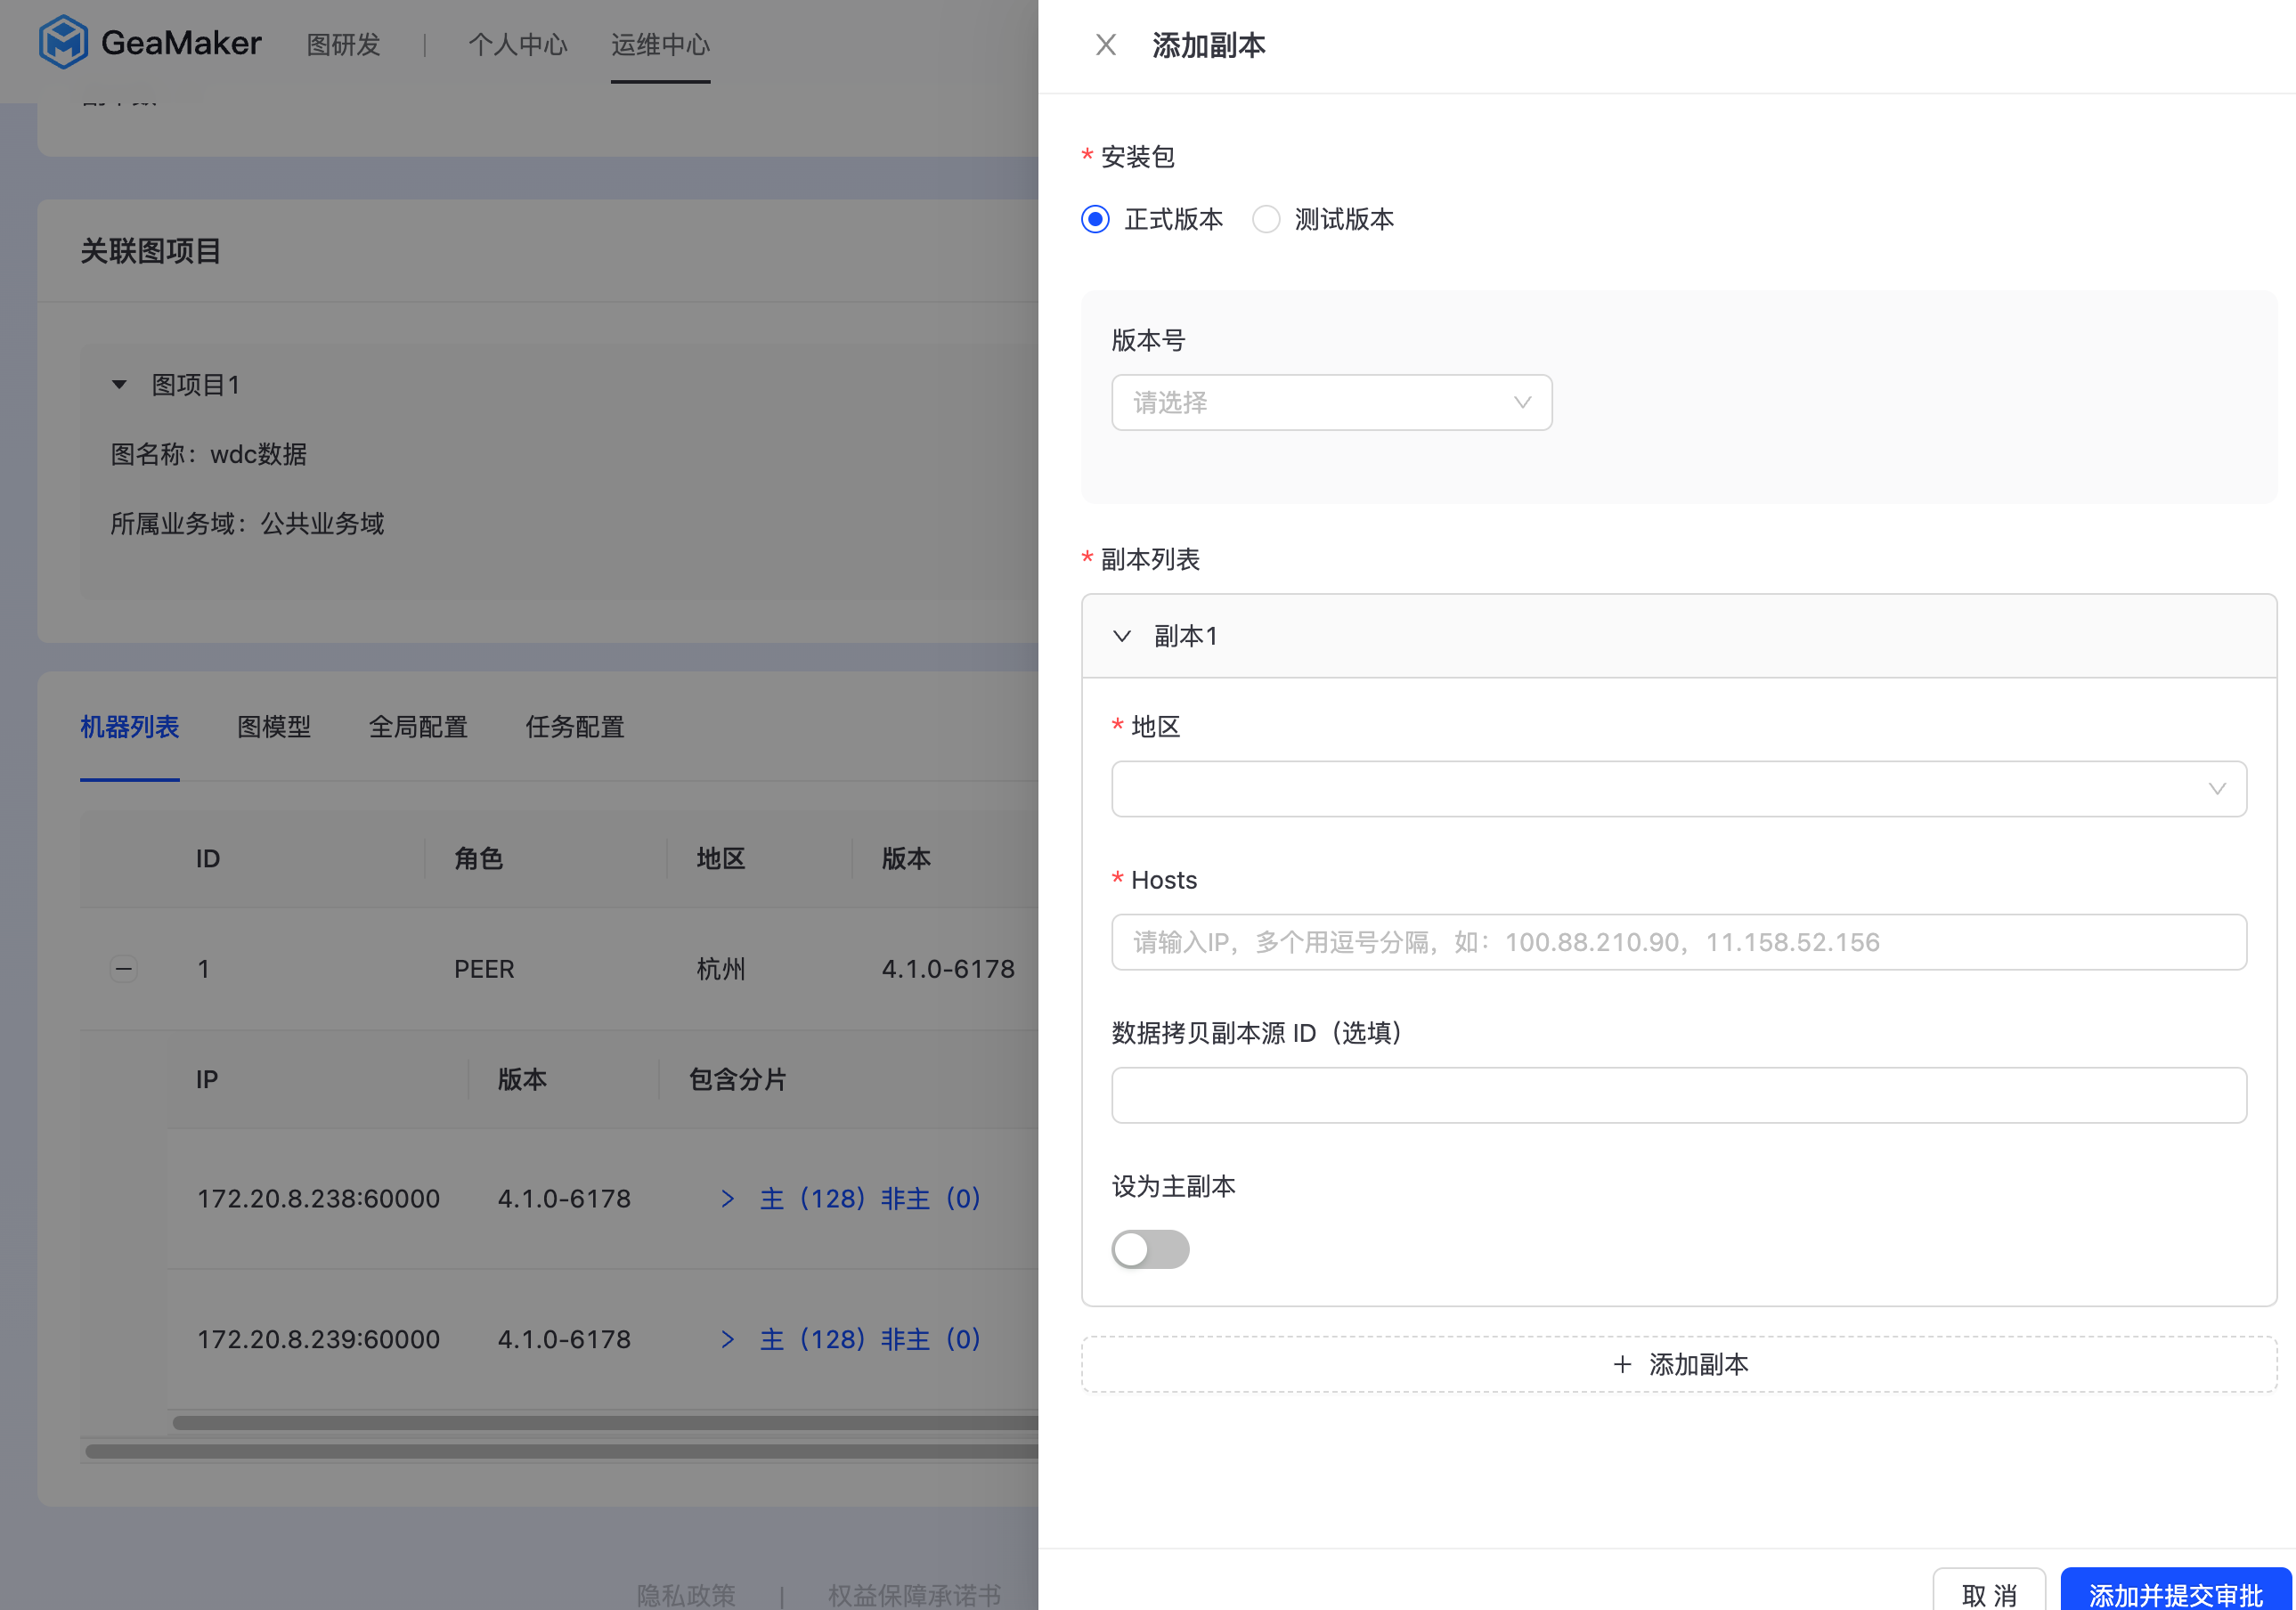Click the 权益保障承诺书 footer link

coord(914,1595)
